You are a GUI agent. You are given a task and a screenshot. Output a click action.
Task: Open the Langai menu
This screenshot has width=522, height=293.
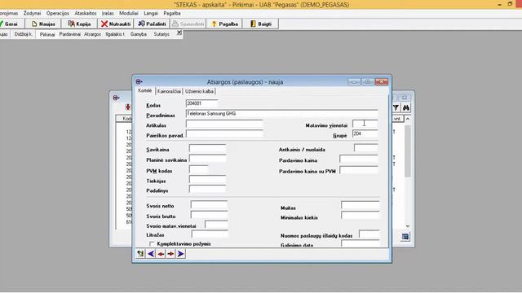(151, 13)
